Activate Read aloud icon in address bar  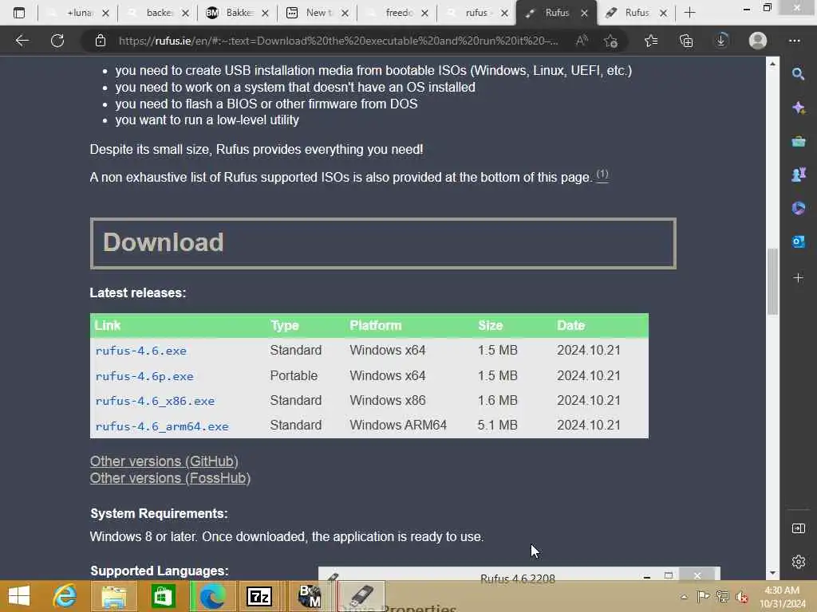coord(582,41)
